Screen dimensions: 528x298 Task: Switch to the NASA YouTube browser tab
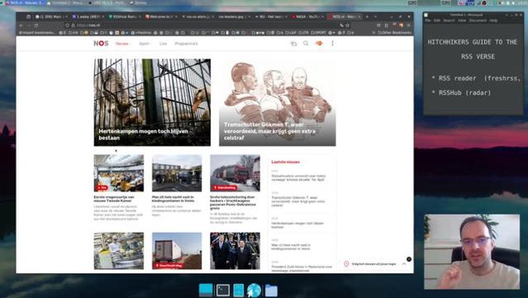[307, 17]
